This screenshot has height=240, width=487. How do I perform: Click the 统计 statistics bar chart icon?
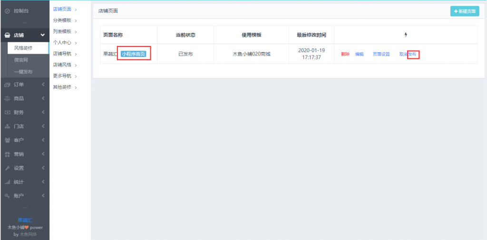(7, 182)
